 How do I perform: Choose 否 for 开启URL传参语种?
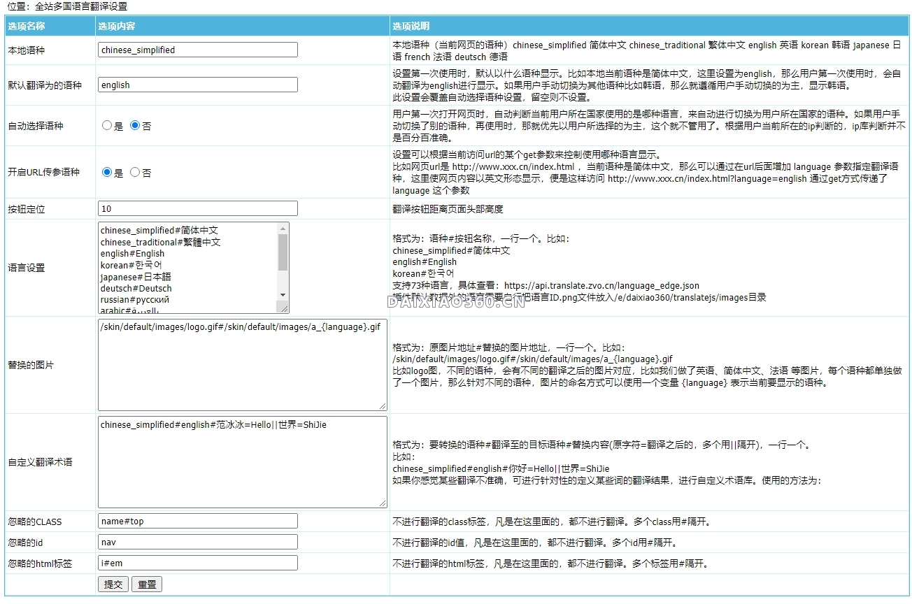tap(135, 172)
